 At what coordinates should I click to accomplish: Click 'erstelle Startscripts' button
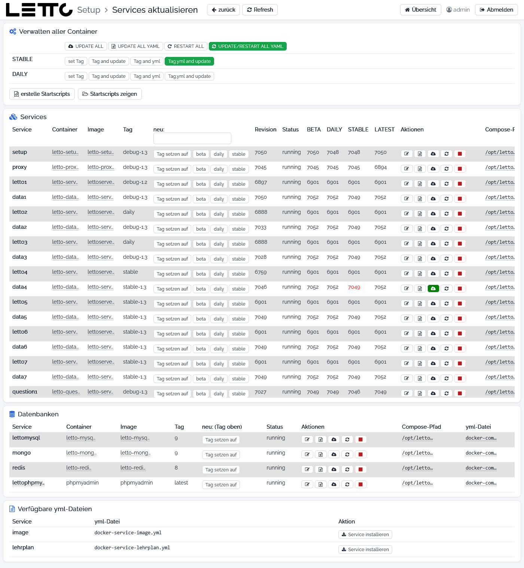[x=42, y=94]
